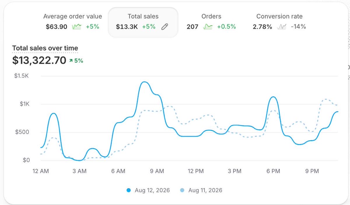
Task: Click the -14% conversion rate change
Action: coord(298,27)
